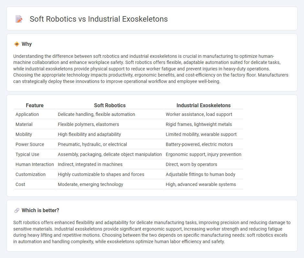Click the Power Source row label
This screenshot has width=304, height=258.
(x=30, y=144)
